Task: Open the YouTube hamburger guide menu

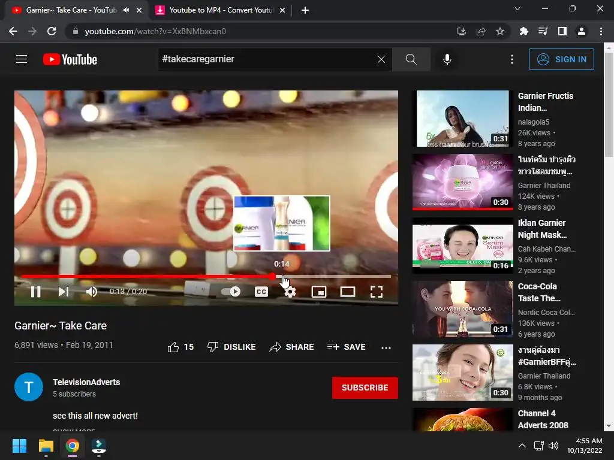Action: click(x=22, y=59)
